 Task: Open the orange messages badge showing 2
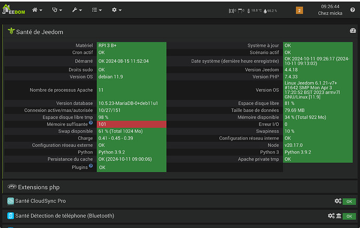pos(299,10)
